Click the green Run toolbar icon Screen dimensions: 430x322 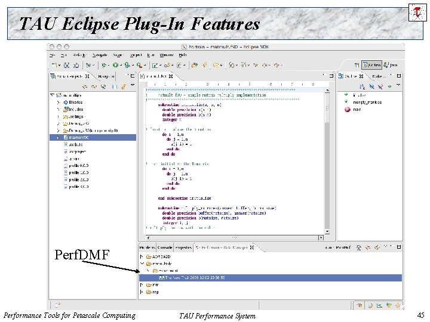115,65
